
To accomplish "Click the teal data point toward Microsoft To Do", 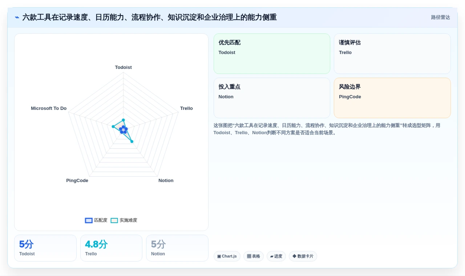I will click(x=113, y=127).
